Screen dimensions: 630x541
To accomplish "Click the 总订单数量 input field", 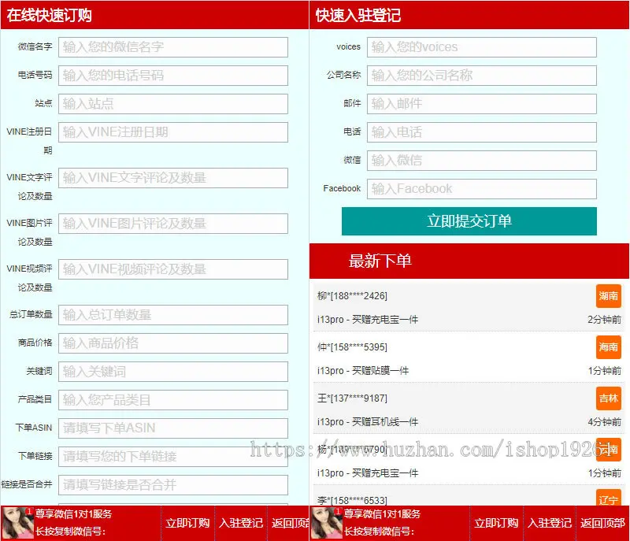I will click(x=173, y=315).
